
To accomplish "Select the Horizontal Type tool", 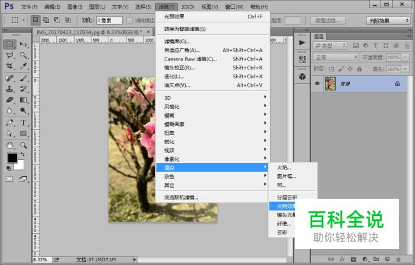I will coord(24,122).
